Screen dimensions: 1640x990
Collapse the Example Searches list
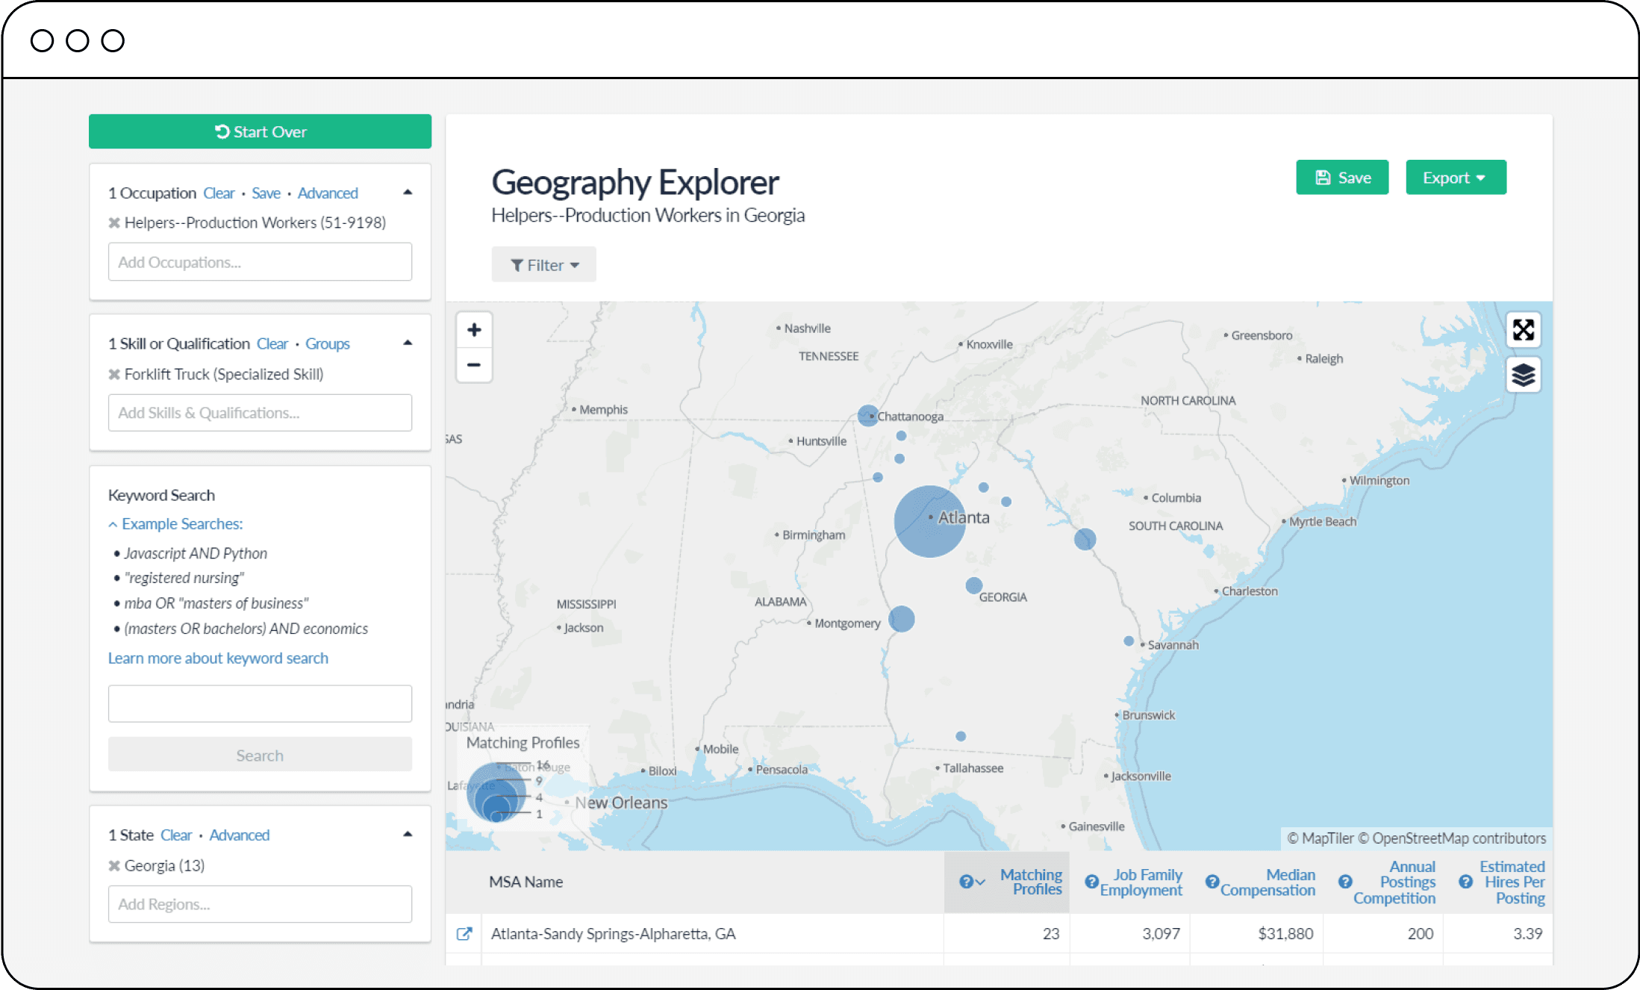(175, 524)
